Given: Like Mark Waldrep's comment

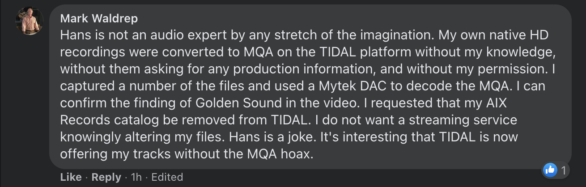Looking at the screenshot, I should (71, 177).
